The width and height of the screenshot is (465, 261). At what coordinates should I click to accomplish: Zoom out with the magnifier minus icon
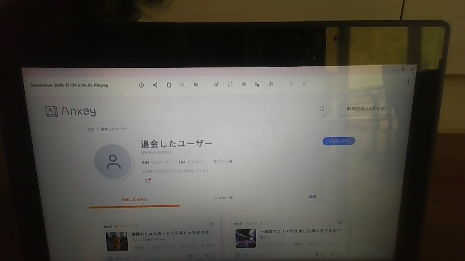[182, 85]
